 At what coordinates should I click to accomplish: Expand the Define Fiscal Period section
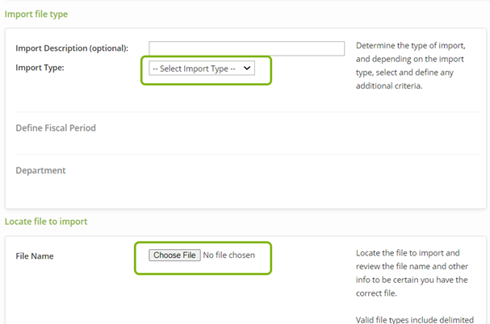click(x=56, y=128)
